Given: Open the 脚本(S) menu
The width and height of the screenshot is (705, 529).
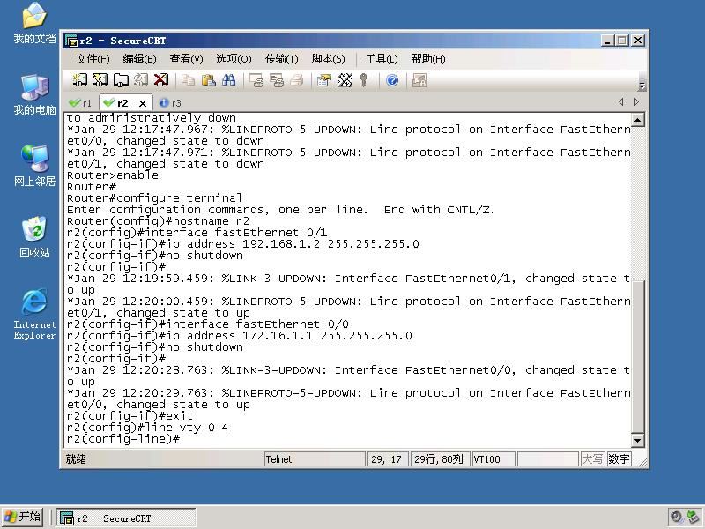Looking at the screenshot, I should tap(328, 59).
